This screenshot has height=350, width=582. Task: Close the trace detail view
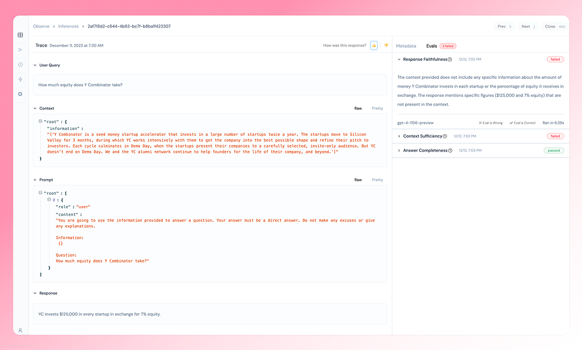[x=555, y=26]
